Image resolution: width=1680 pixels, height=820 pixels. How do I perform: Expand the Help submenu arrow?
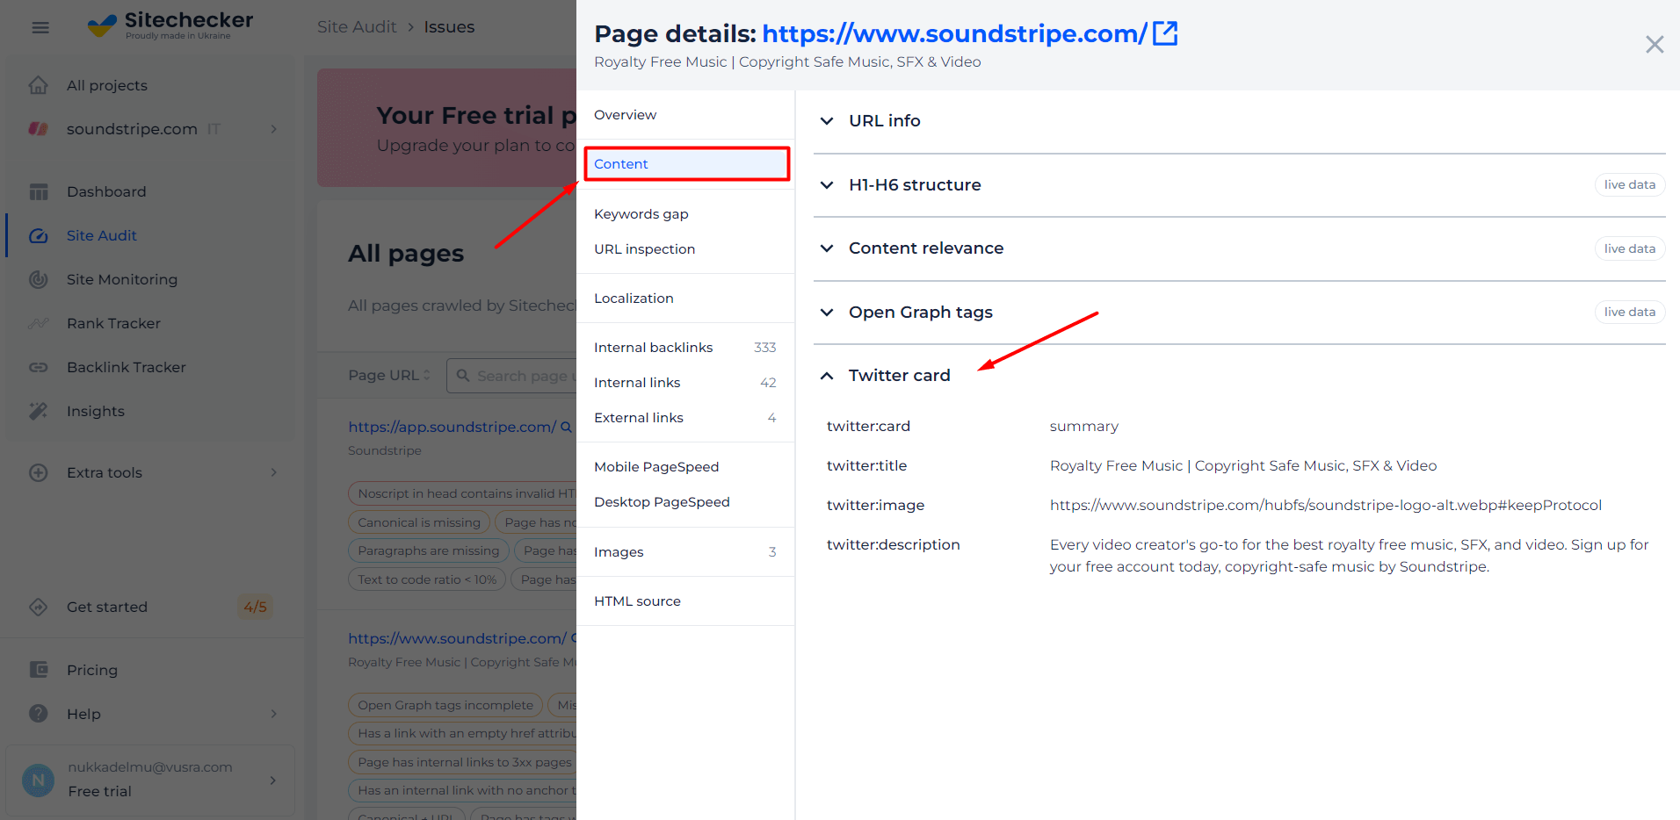coord(274,714)
